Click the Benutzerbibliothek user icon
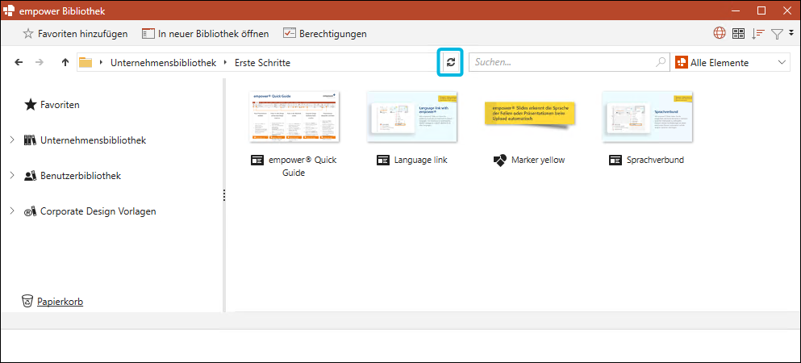This screenshot has height=363, width=801. (30, 176)
